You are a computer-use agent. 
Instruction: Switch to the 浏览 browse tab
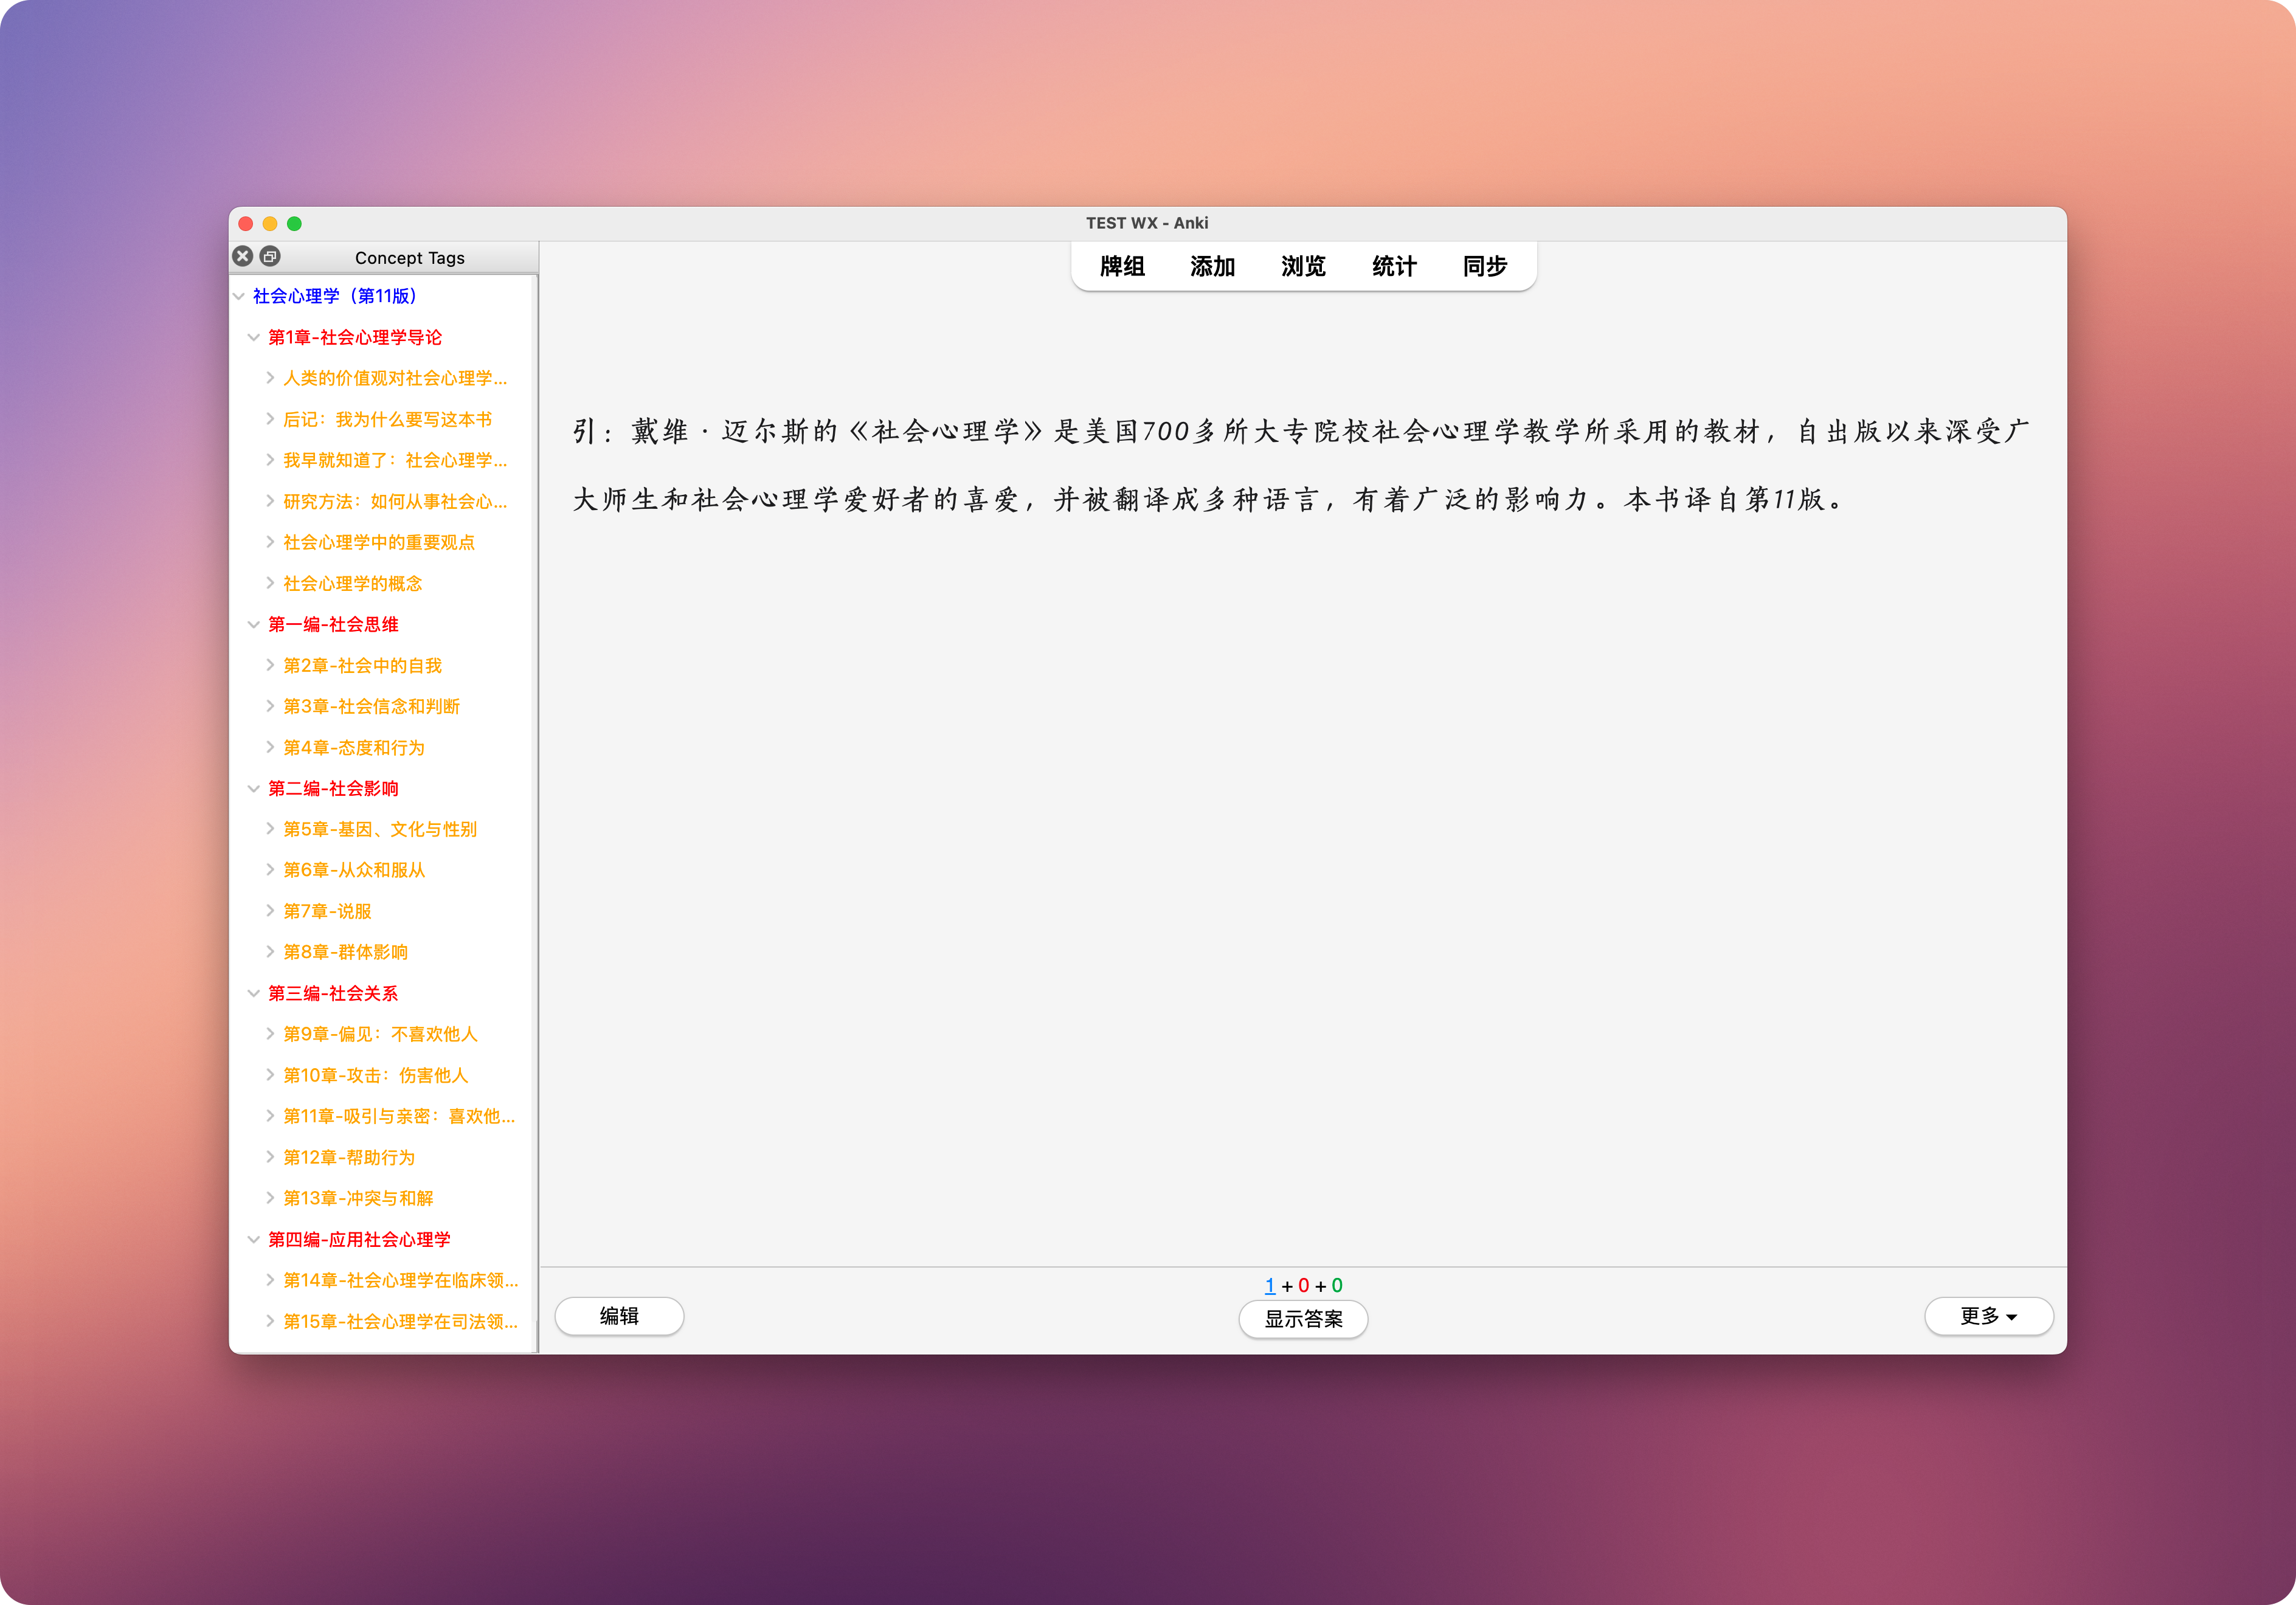[1303, 266]
